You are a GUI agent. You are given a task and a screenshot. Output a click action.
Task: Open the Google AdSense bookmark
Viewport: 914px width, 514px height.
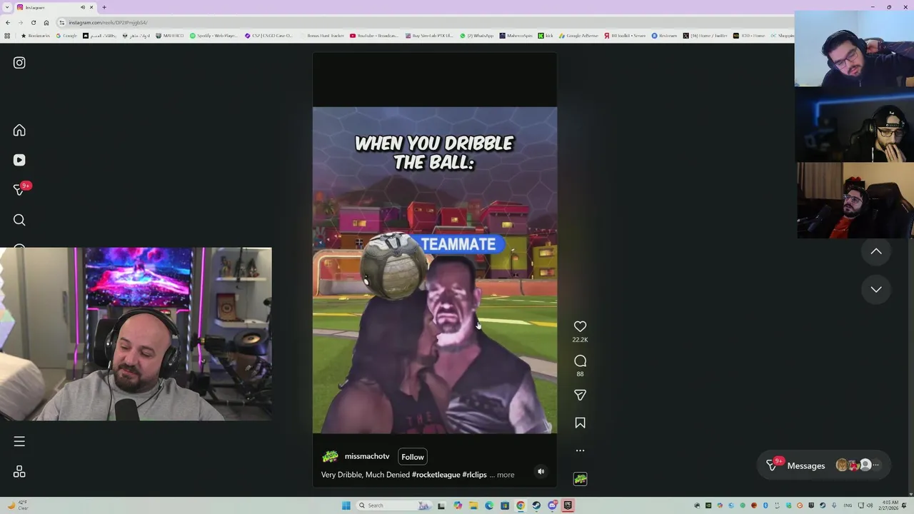[579, 36]
